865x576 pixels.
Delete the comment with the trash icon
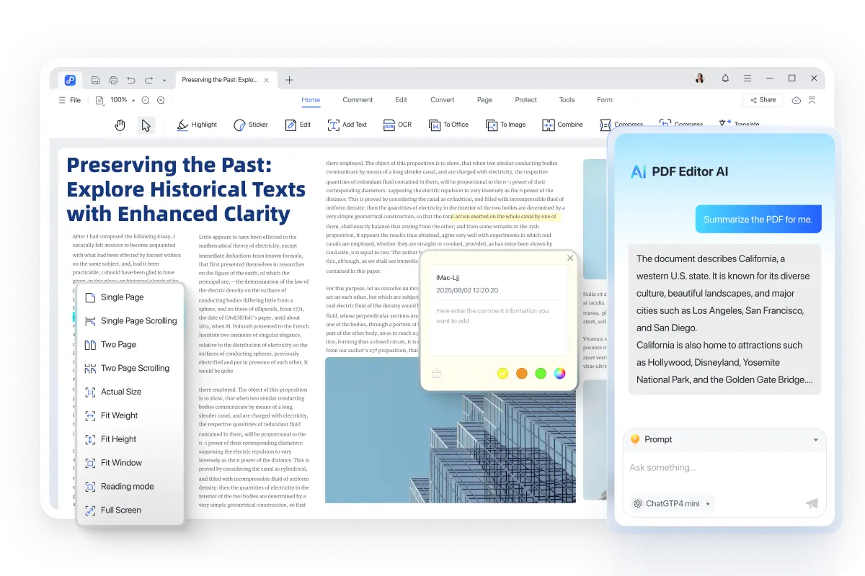click(x=435, y=373)
